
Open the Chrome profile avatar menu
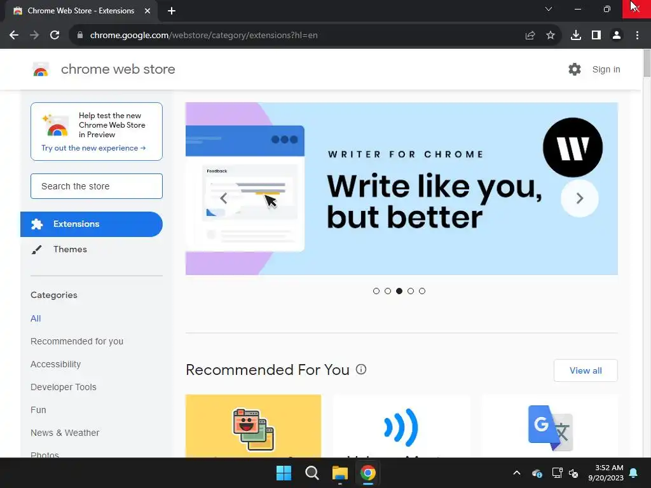pyautogui.click(x=617, y=36)
